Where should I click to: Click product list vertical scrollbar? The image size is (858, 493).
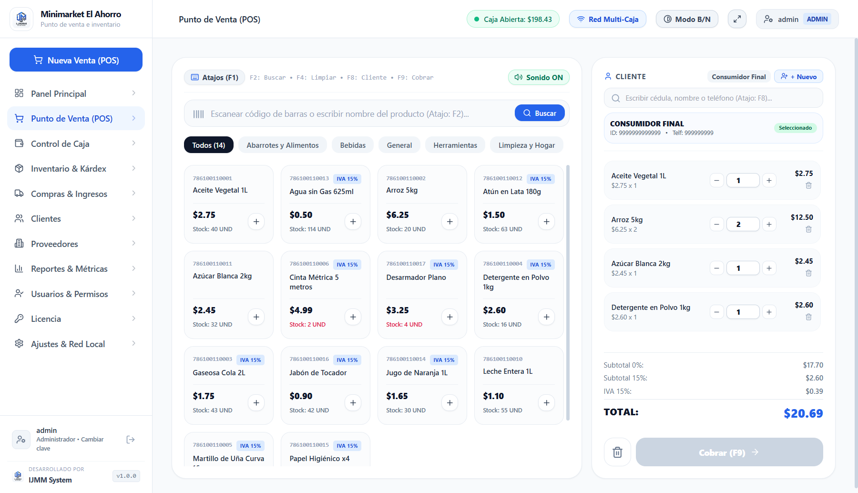pyautogui.click(x=568, y=293)
